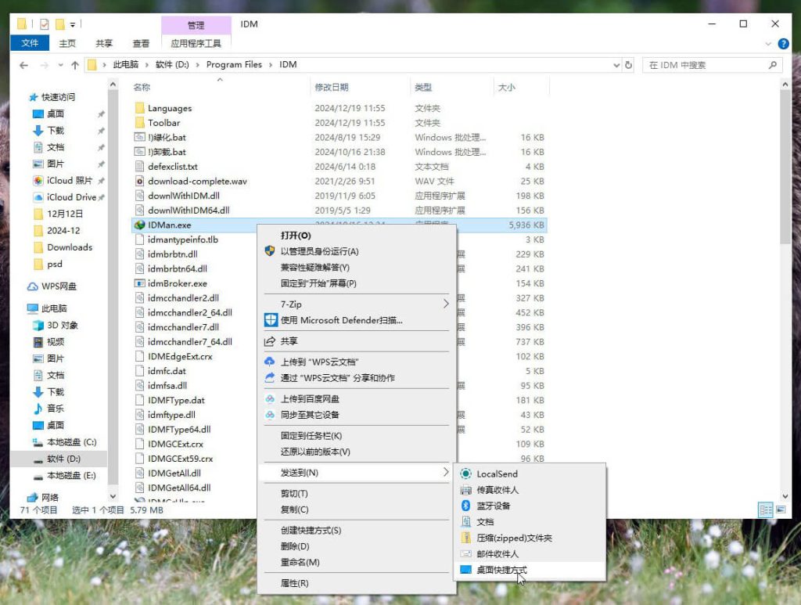The height and width of the screenshot is (605, 801).
Task: Toggle large thumbnails view in the status bar
Action: coord(781,509)
